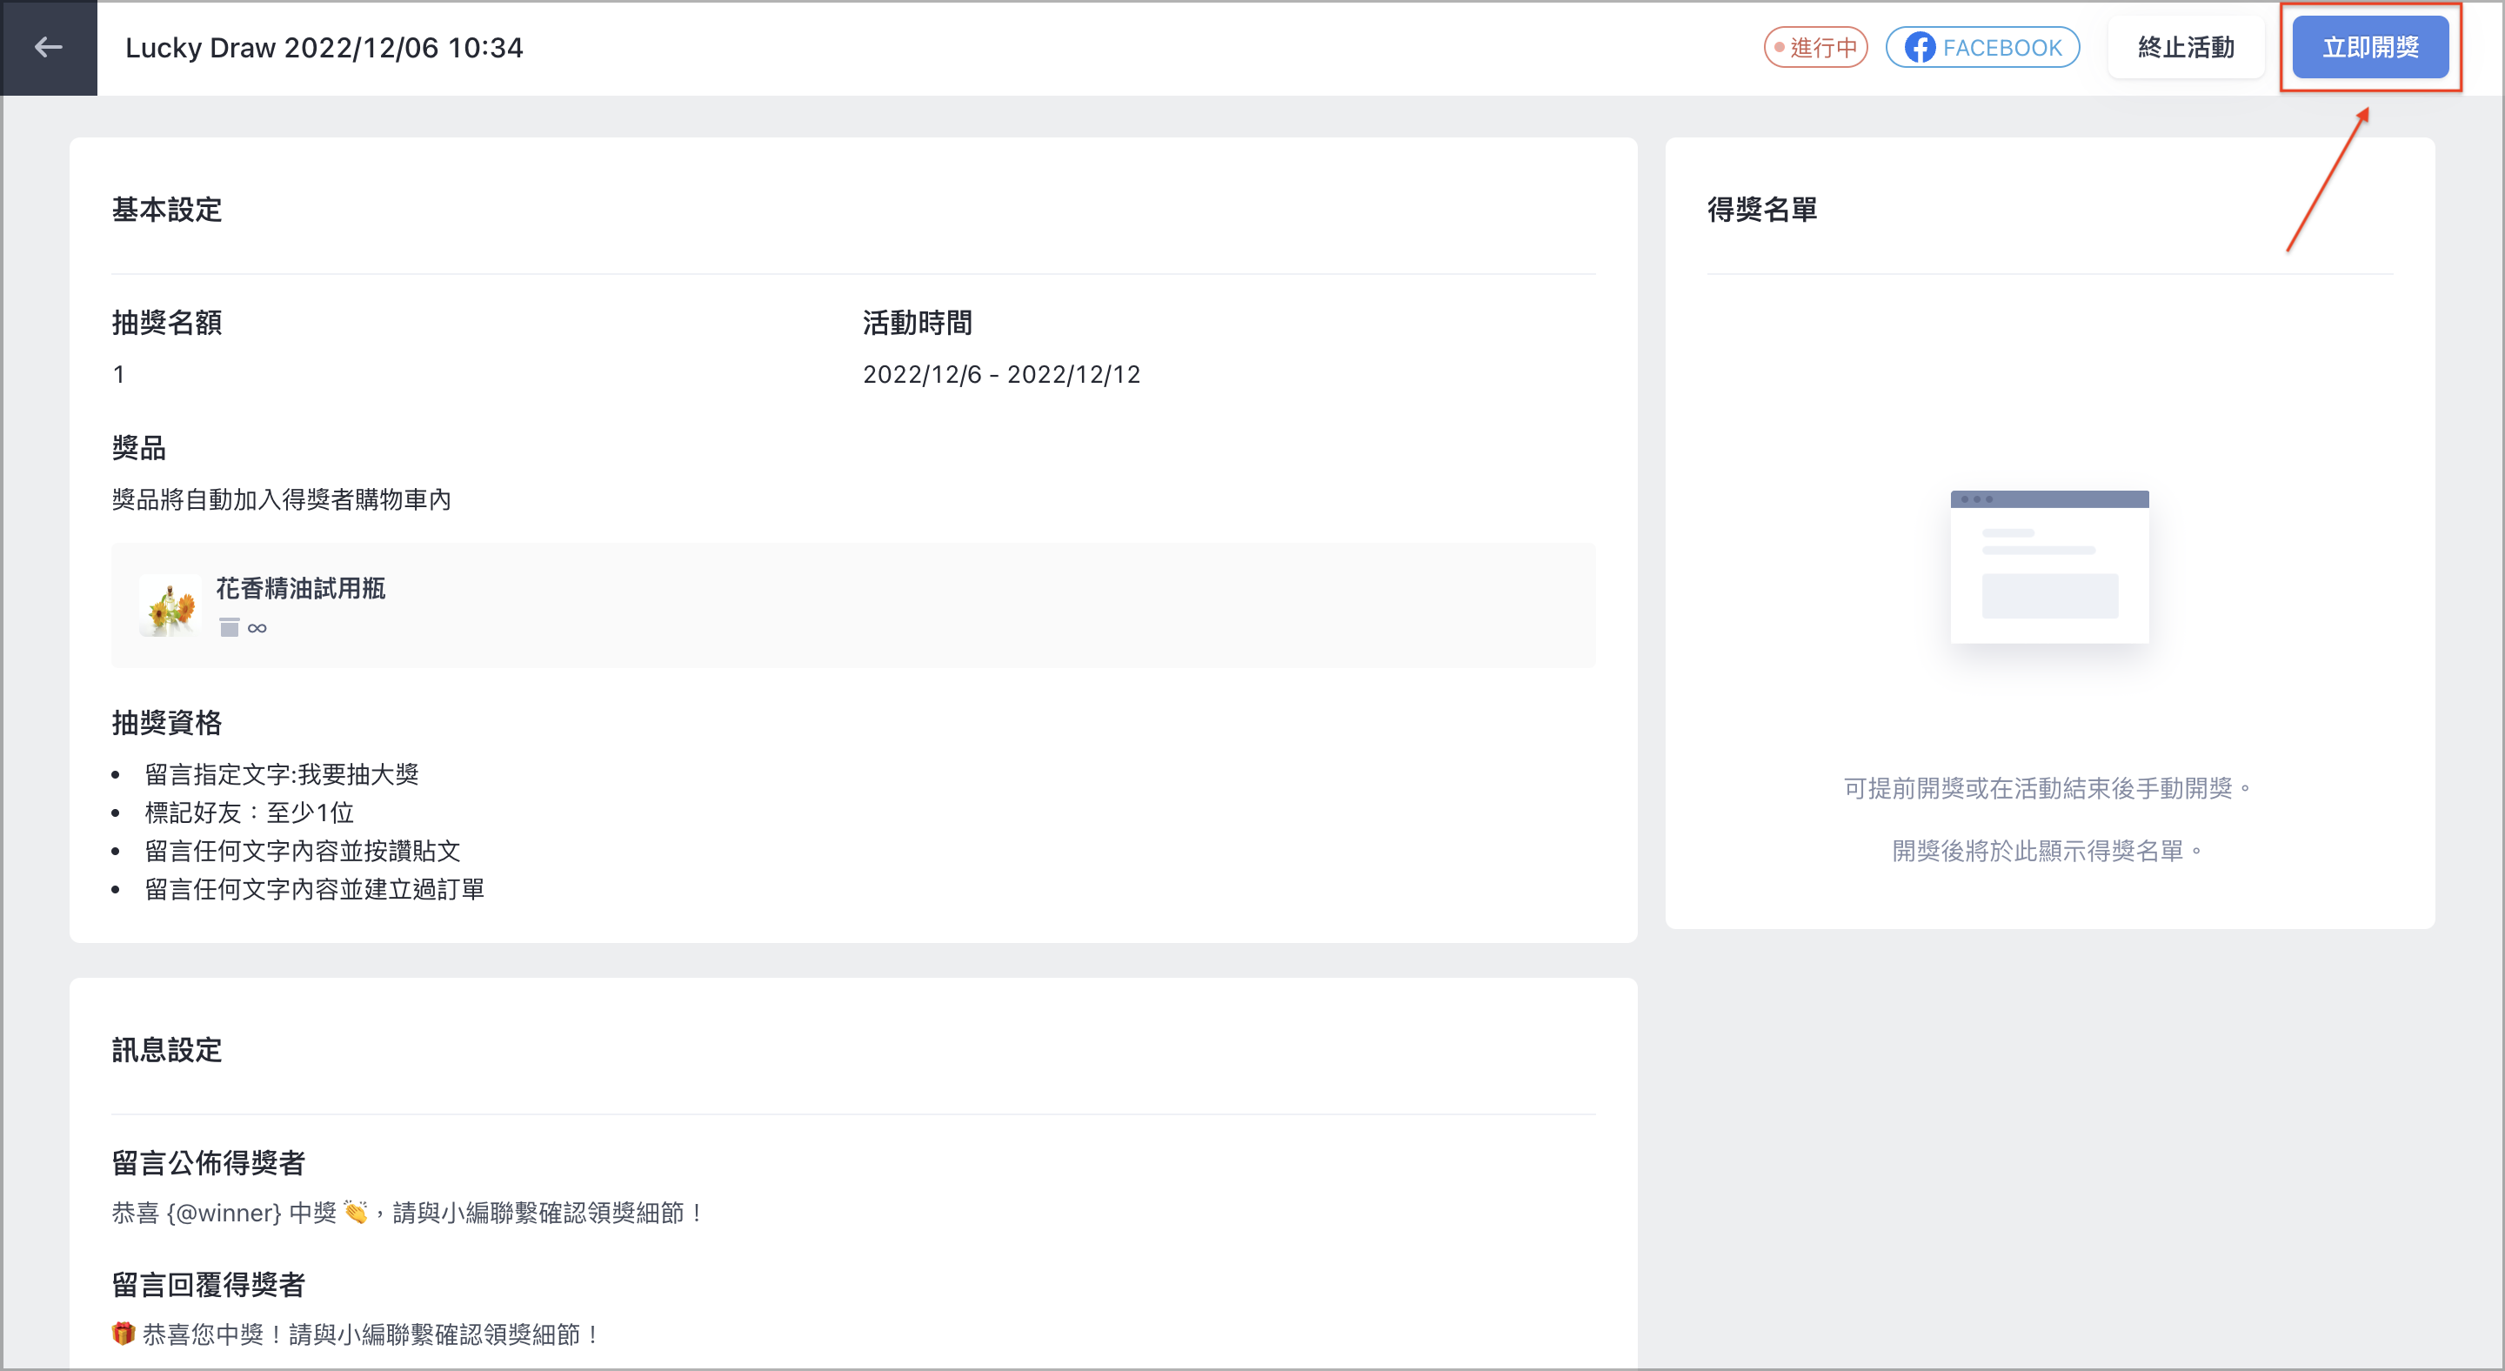Click the 留言指定文字:我要抽大獎 rule
This screenshot has height=1371, width=2505.
pos(281,774)
